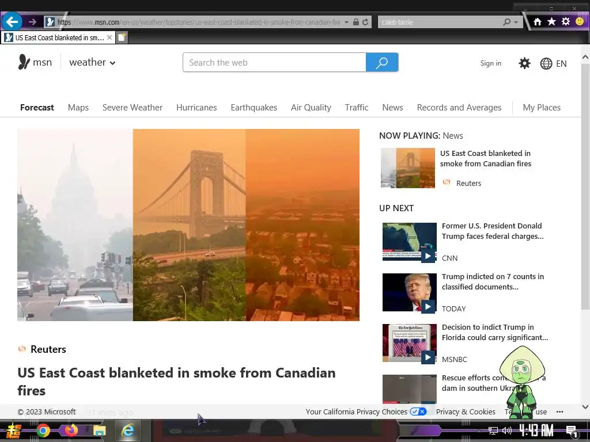Open Decision to indict Trump headline
Image resolution: width=590 pixels, height=442 pixels.
click(494, 332)
